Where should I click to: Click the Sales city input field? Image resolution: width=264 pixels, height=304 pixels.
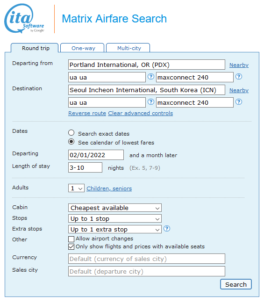pos(147,271)
